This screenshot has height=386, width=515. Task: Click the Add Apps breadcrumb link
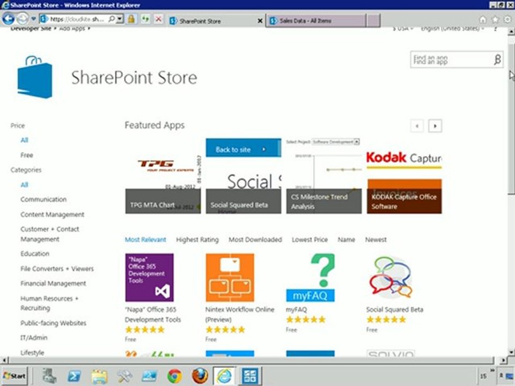pos(72,29)
